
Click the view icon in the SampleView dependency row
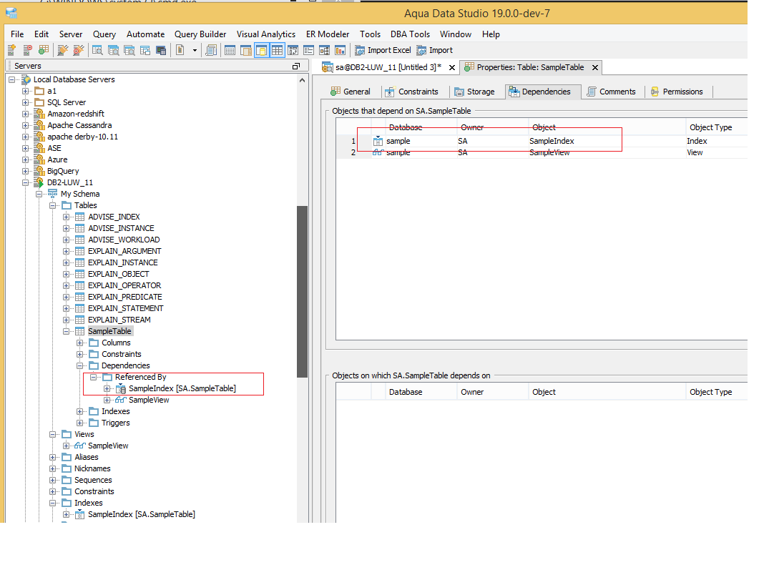(x=378, y=152)
